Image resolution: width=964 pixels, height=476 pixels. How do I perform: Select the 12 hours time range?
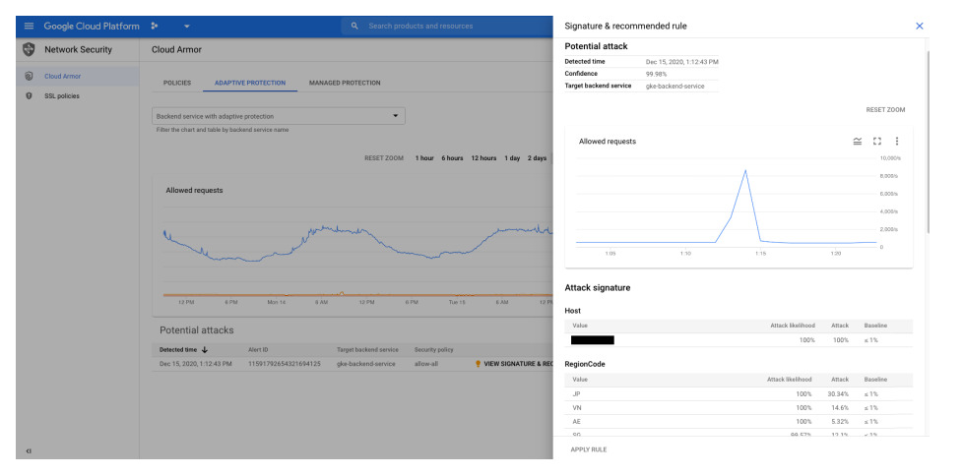(483, 158)
